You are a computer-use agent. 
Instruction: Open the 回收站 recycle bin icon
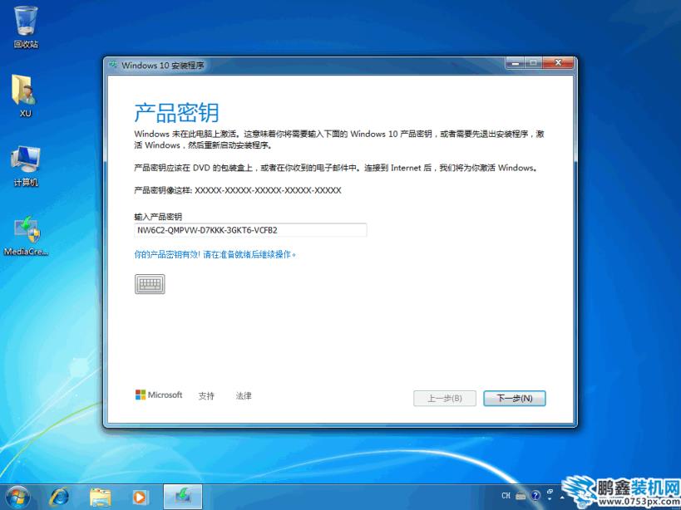pos(26,27)
